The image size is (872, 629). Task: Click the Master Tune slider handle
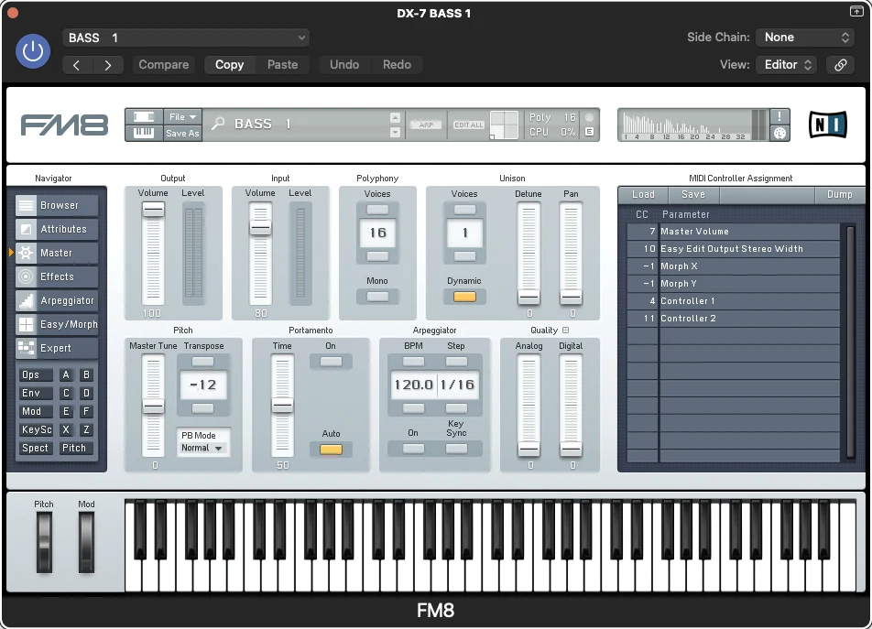point(153,407)
